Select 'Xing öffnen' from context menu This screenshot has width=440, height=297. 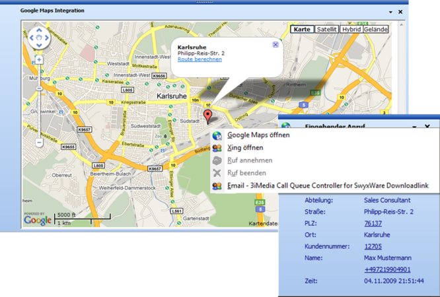point(245,148)
